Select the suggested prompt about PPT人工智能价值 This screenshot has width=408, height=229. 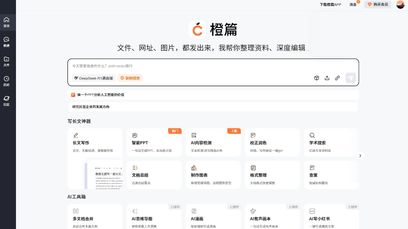tap(213, 95)
